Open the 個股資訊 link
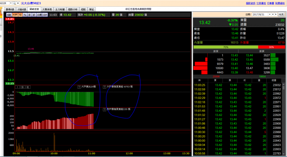 tap(251, 3)
